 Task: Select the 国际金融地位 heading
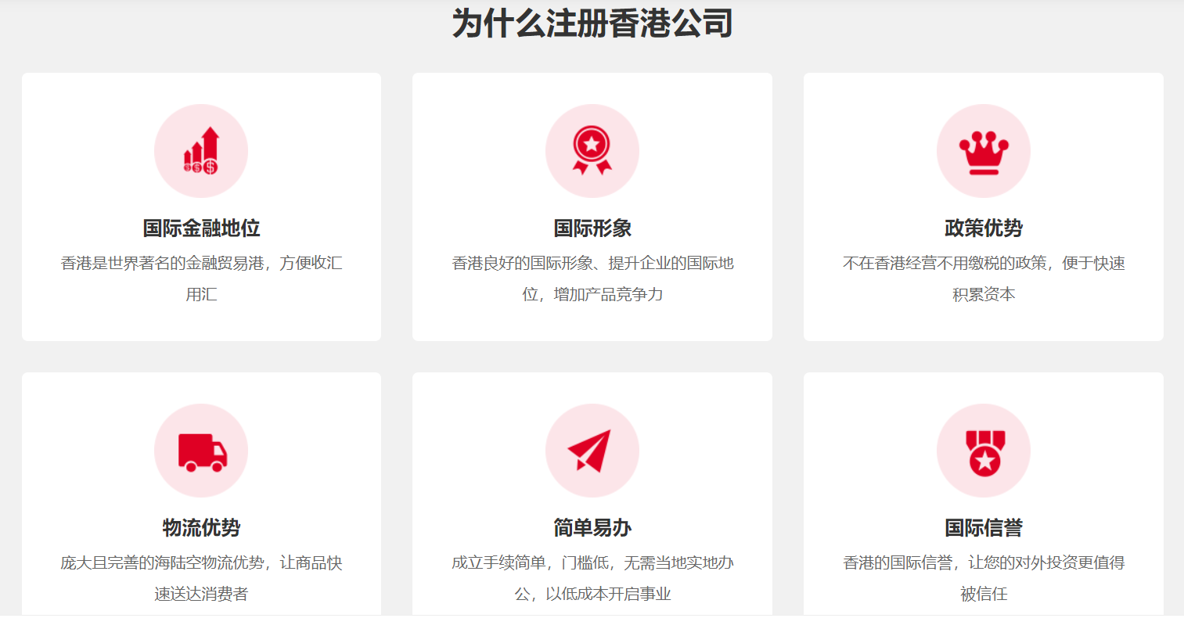[201, 228]
